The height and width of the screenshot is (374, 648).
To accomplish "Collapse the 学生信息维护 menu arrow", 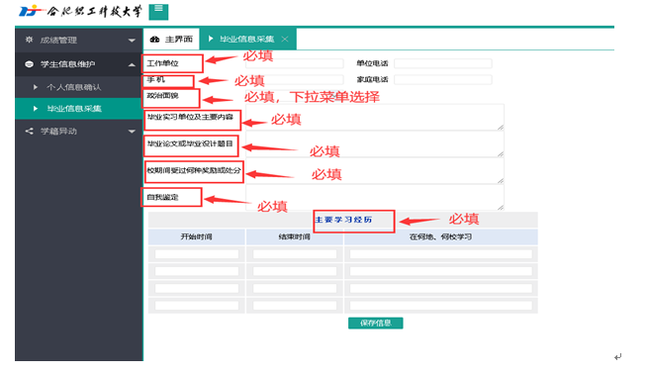I will pyautogui.click(x=132, y=64).
